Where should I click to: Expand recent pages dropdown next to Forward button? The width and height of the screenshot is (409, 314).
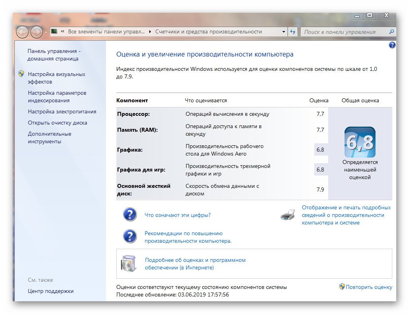46,32
